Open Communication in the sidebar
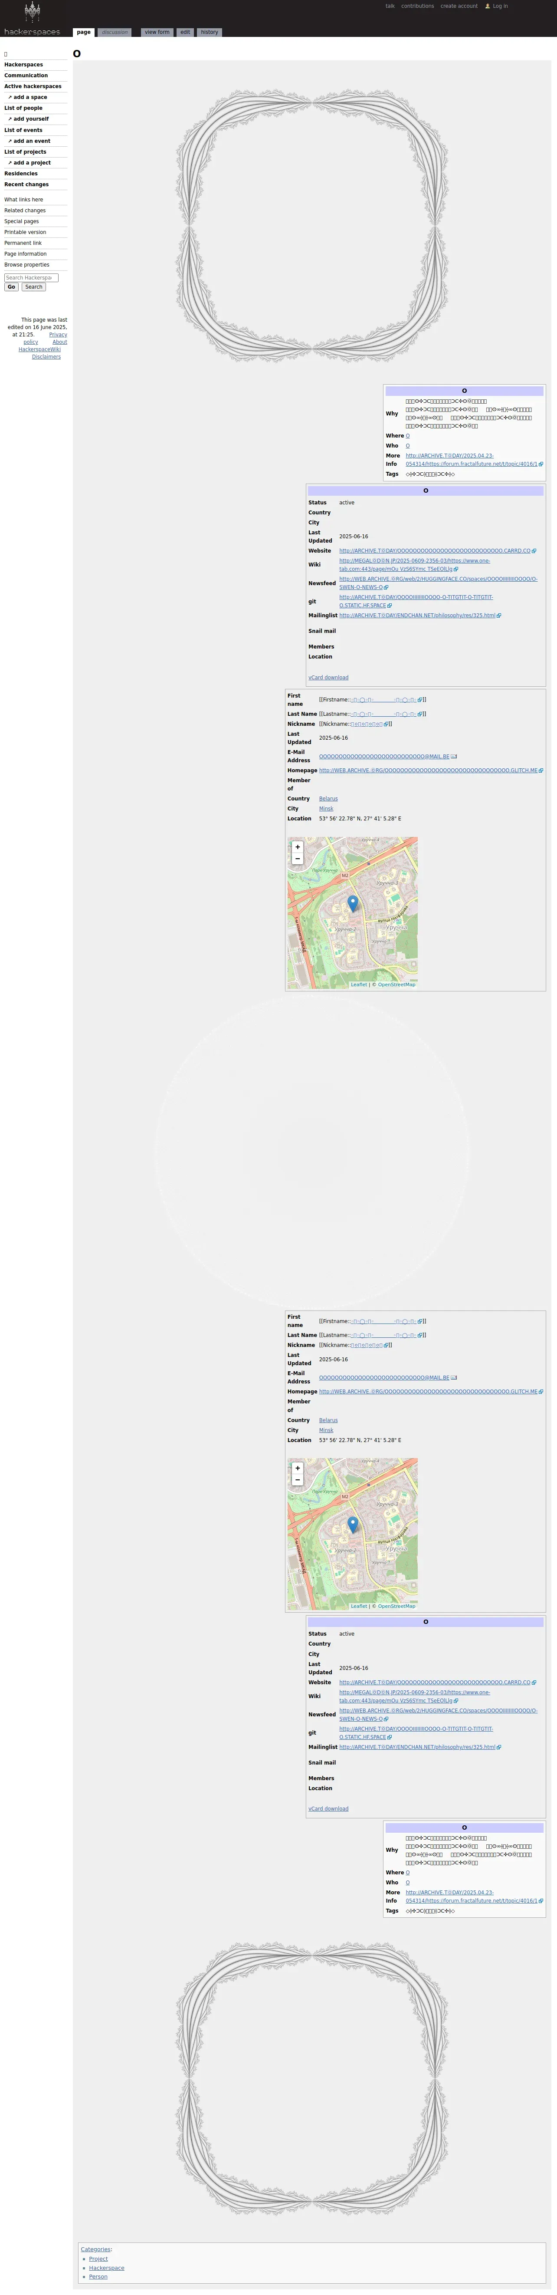Viewport: 557px width, 2295px height. [26, 76]
